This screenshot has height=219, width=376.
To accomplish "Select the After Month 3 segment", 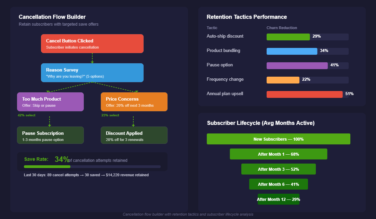I will coord(278,169).
